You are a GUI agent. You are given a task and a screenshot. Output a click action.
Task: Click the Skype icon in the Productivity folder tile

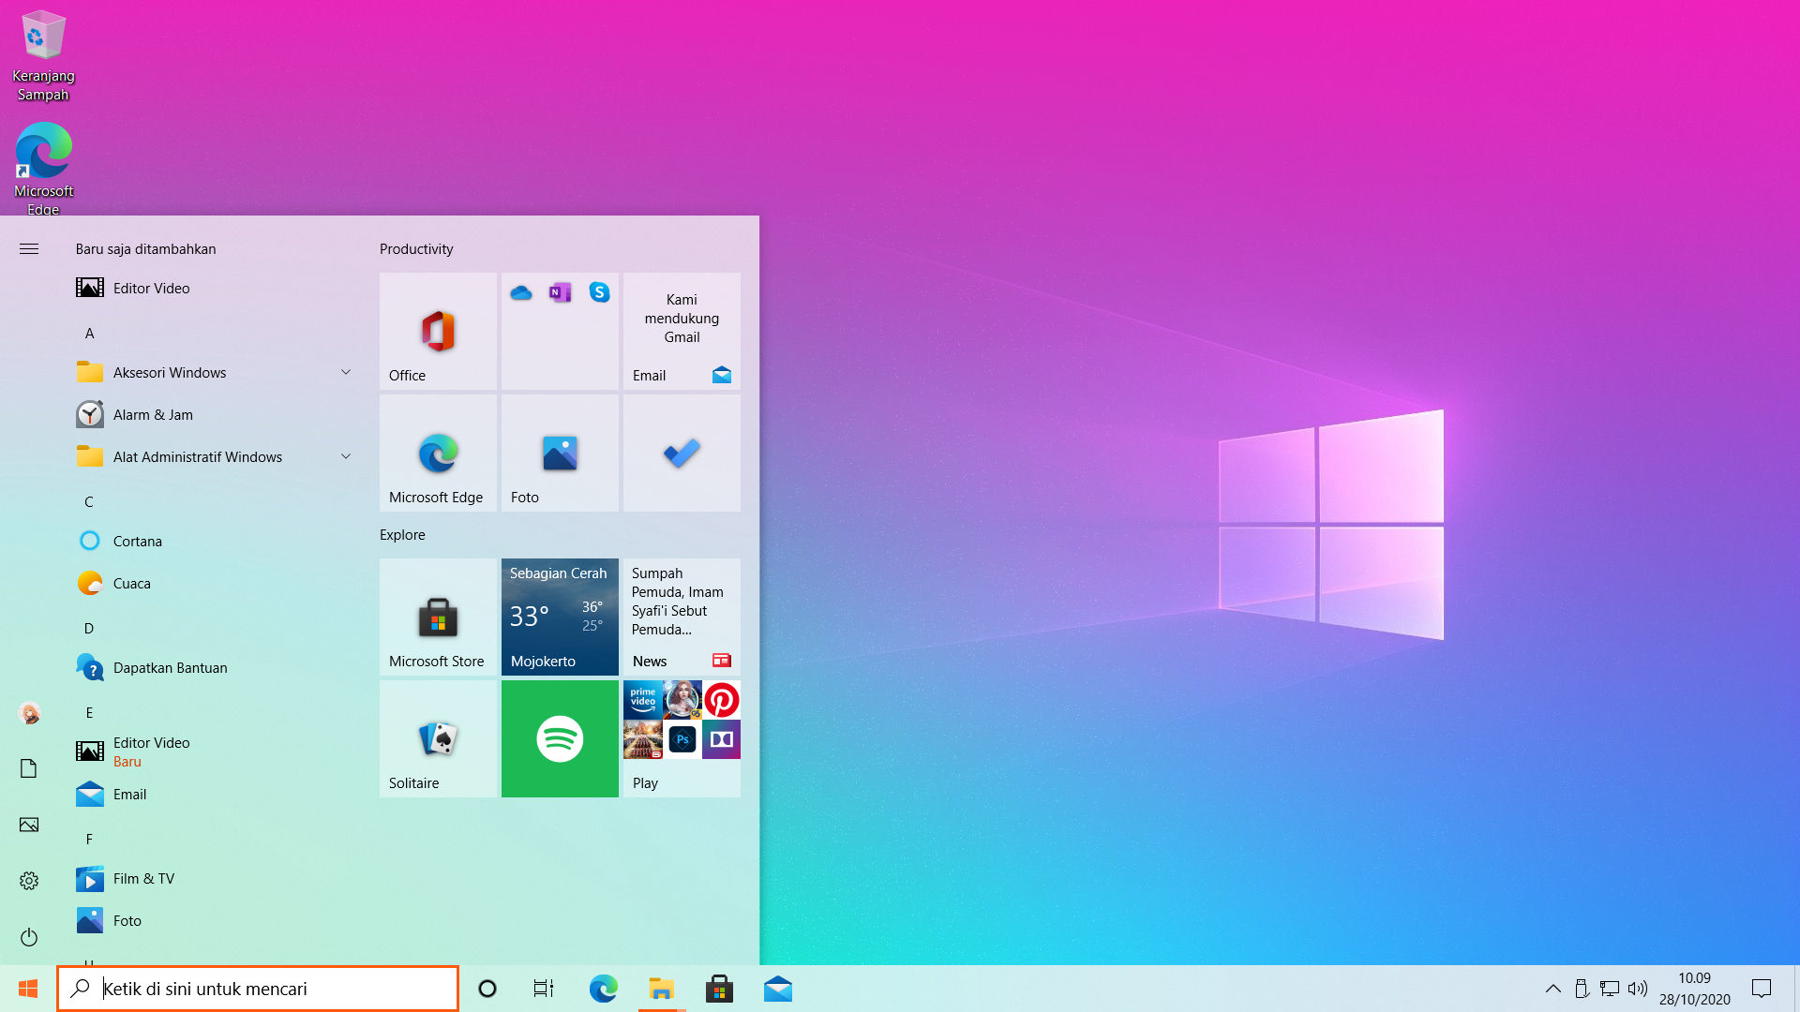click(x=599, y=292)
